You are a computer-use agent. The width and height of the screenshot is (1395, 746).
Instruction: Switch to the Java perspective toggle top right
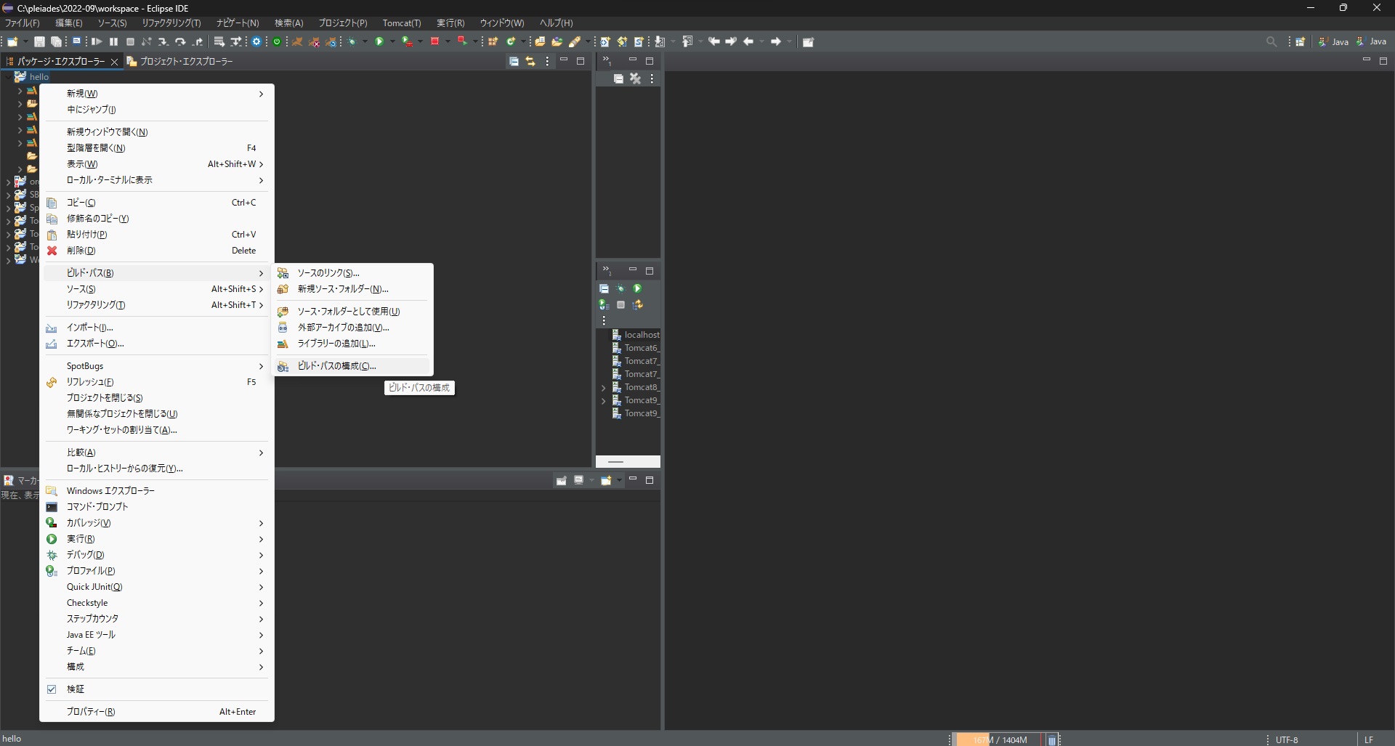1375,41
